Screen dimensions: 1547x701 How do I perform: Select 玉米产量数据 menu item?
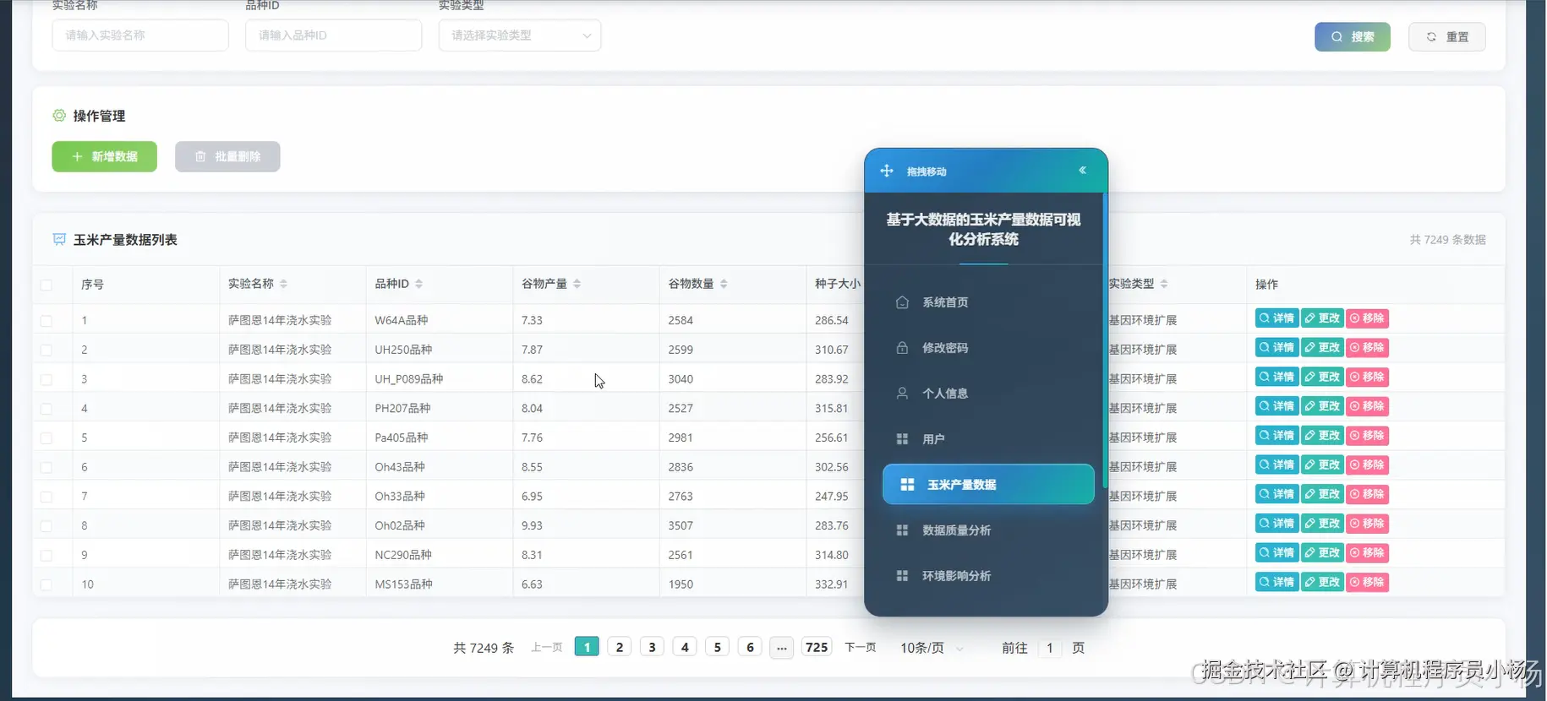click(x=988, y=485)
